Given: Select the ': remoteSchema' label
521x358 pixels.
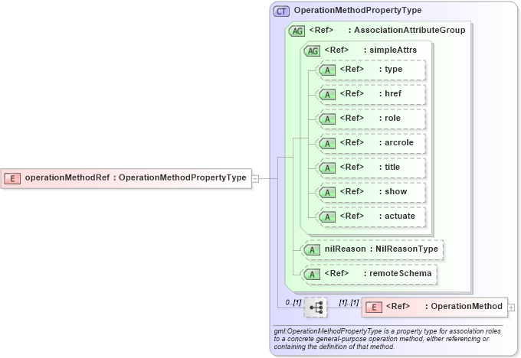Looking at the screenshot, I should pyautogui.click(x=398, y=273).
